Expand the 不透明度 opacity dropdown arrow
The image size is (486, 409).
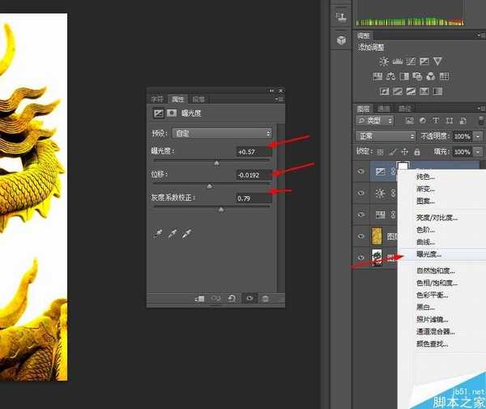coord(478,136)
